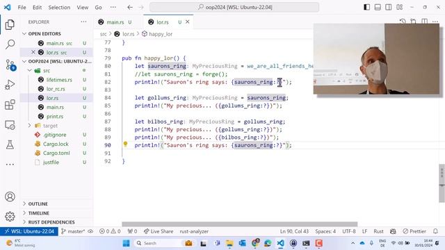Go back with the navigation arrow

tap(130, 8)
